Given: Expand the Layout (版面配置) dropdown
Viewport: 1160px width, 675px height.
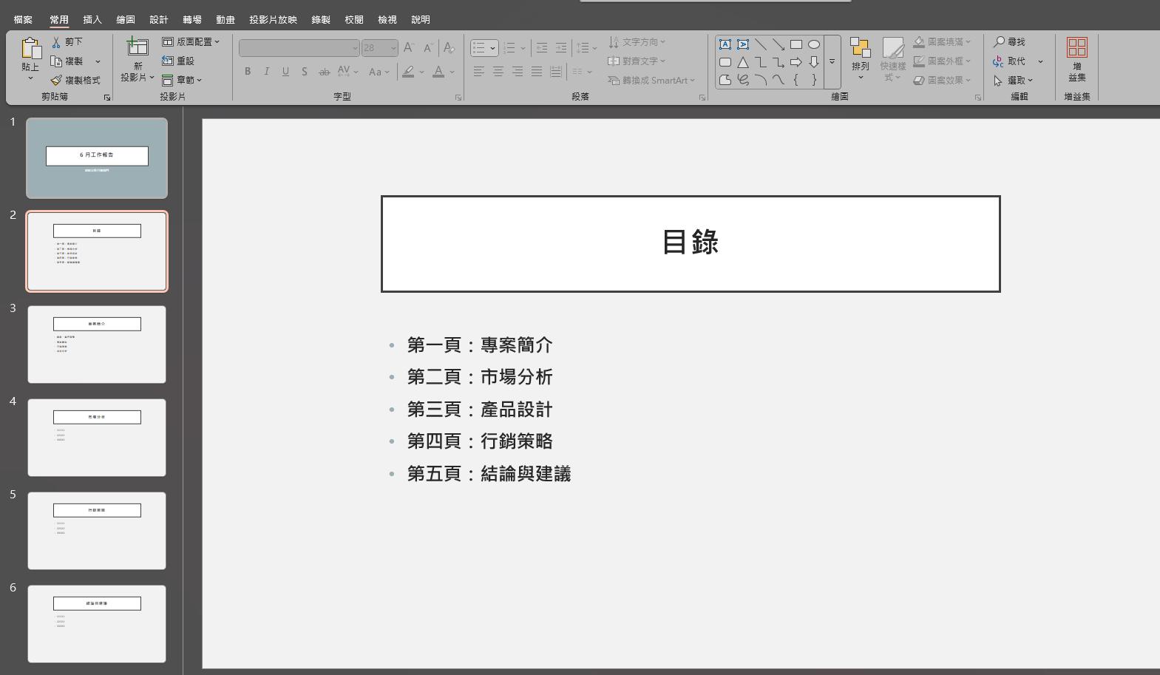Looking at the screenshot, I should 191,42.
